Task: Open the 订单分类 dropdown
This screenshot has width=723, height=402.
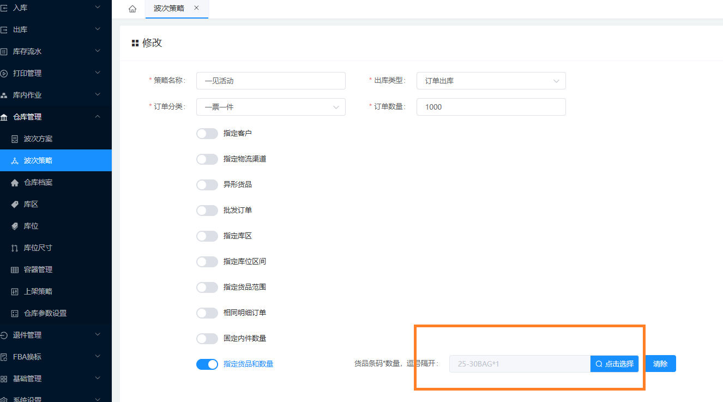Action: [270, 107]
